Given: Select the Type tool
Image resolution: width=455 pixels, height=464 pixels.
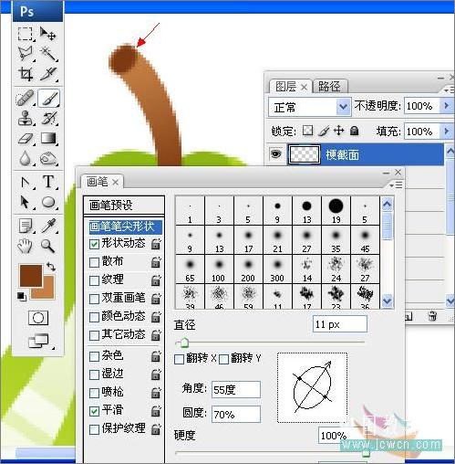Looking at the screenshot, I should tap(48, 181).
